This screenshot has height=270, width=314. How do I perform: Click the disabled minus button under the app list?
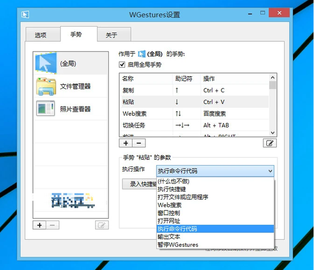[52, 225]
